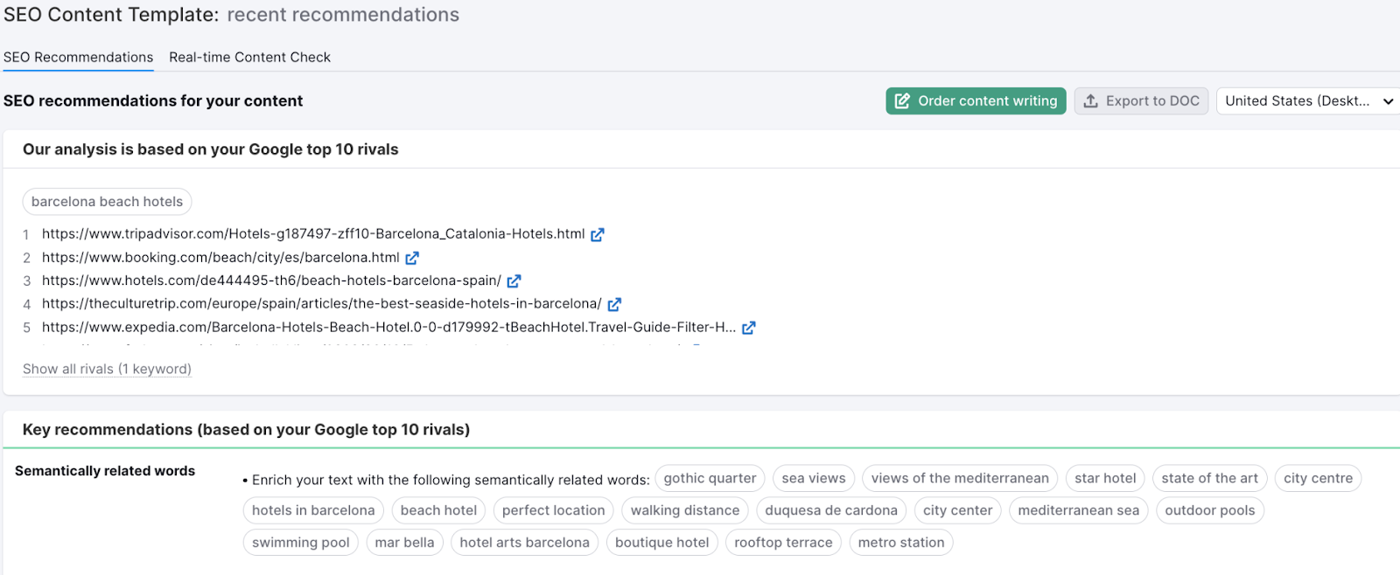Open external link icon for Hotels.com URL
This screenshot has width=1400, height=575.
(x=514, y=281)
